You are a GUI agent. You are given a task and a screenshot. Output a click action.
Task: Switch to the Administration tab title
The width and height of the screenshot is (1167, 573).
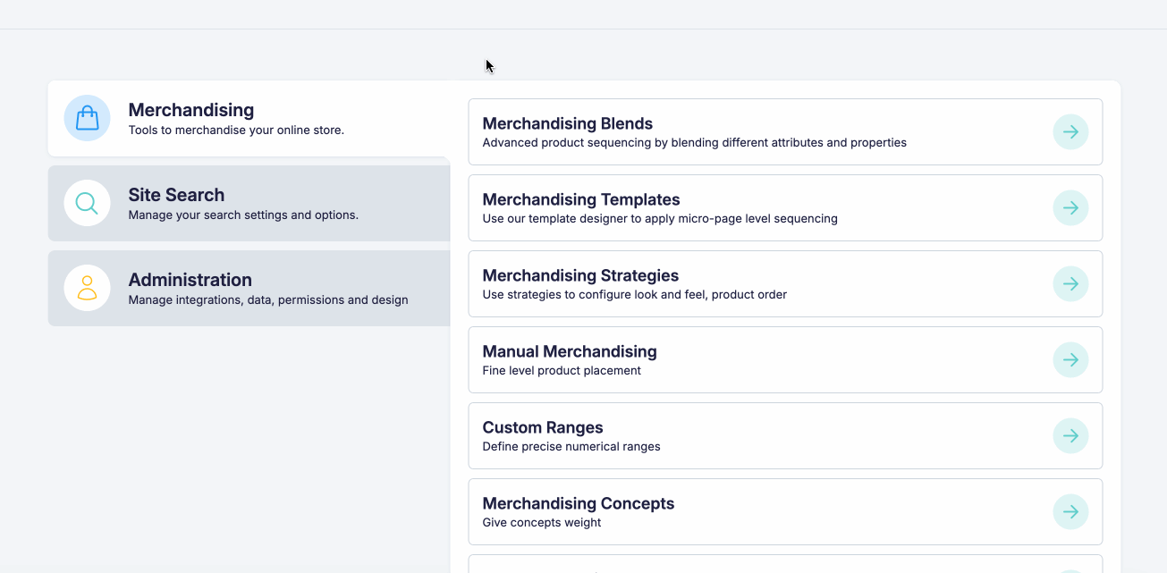(x=190, y=280)
